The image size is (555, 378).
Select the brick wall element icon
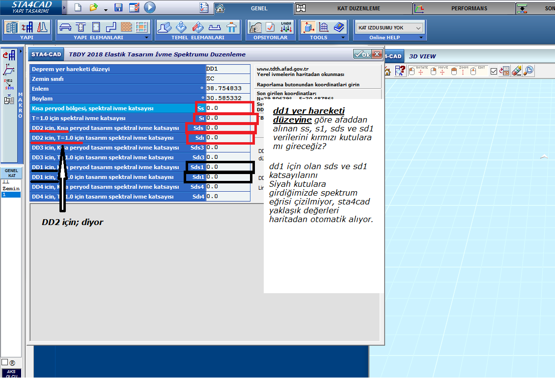(127, 27)
